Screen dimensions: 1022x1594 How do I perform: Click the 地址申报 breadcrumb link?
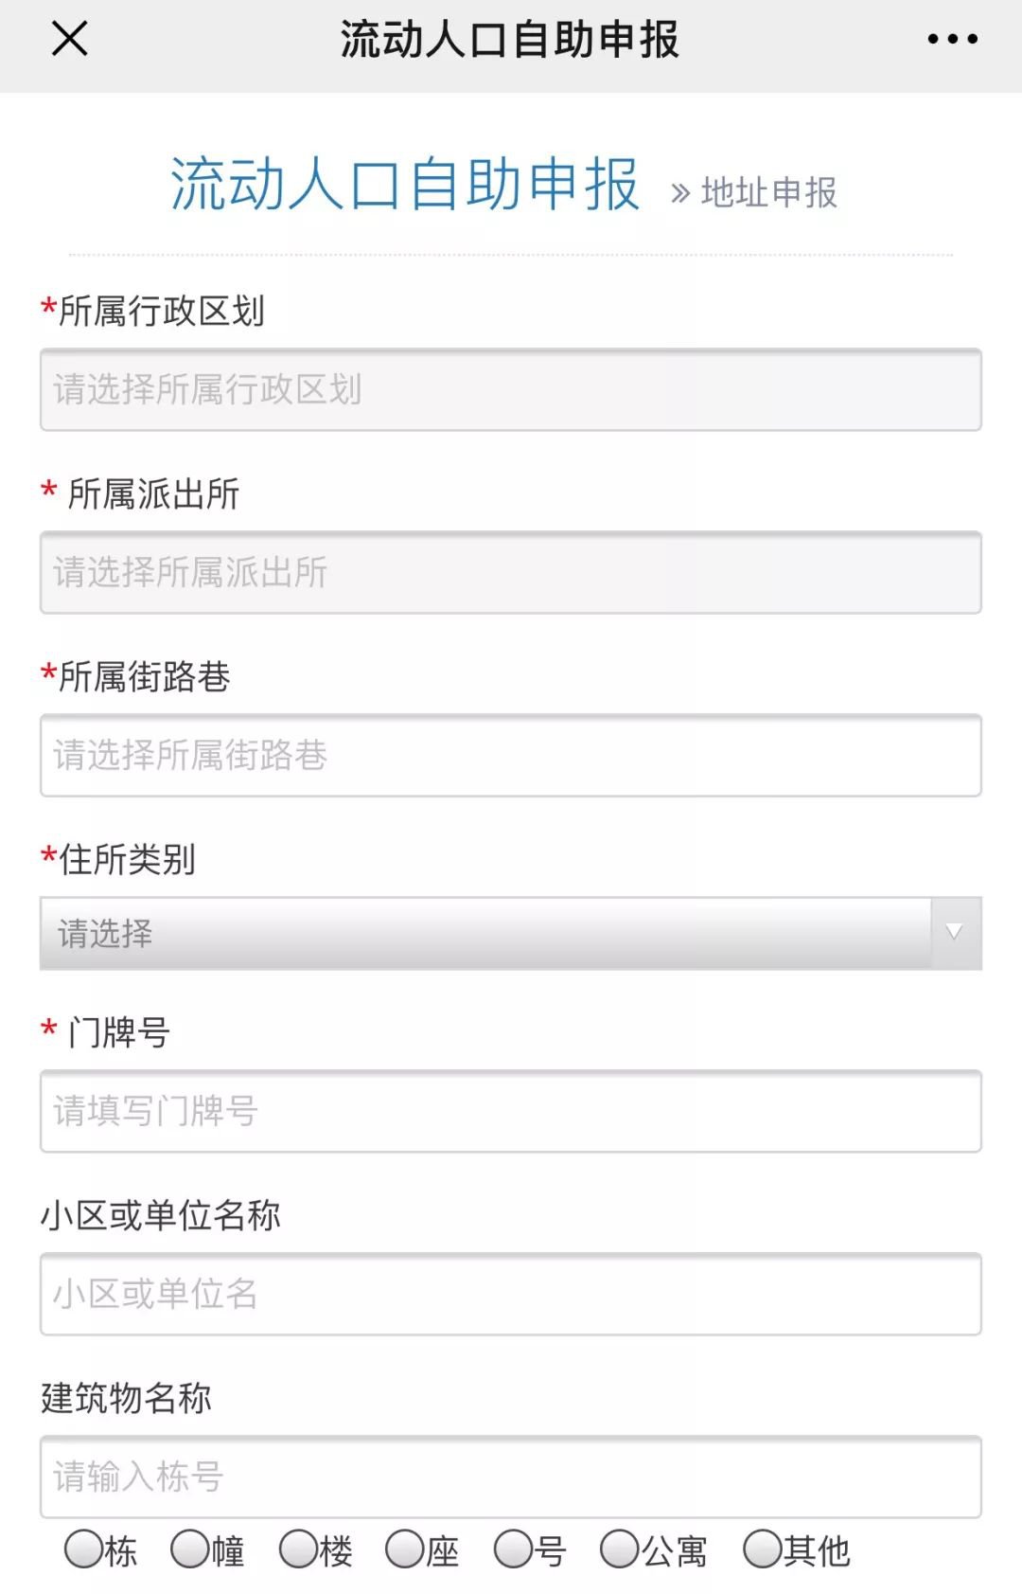click(768, 192)
